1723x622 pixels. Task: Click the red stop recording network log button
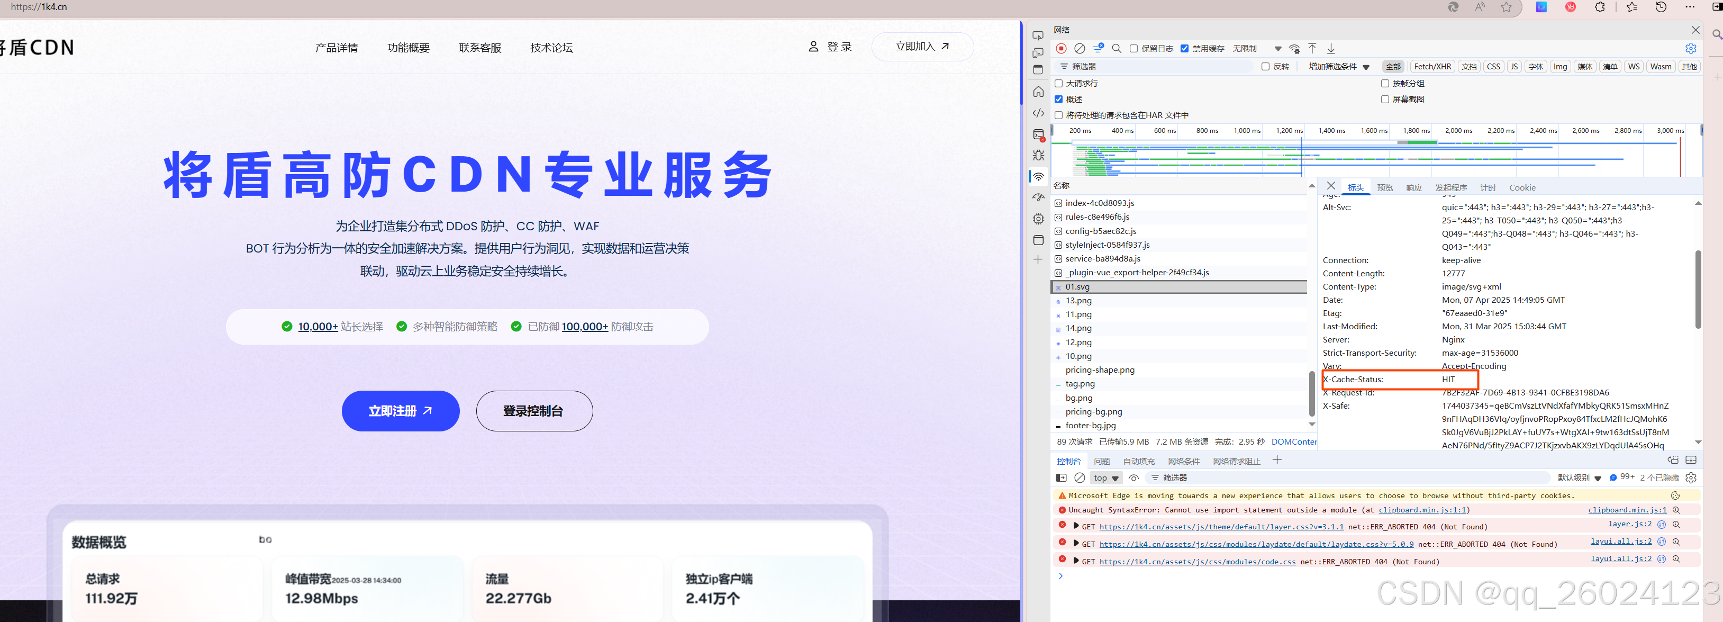(1061, 49)
